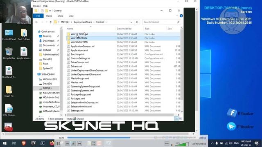Select MDT (E:) drive in navigation pane

[x=47, y=88]
